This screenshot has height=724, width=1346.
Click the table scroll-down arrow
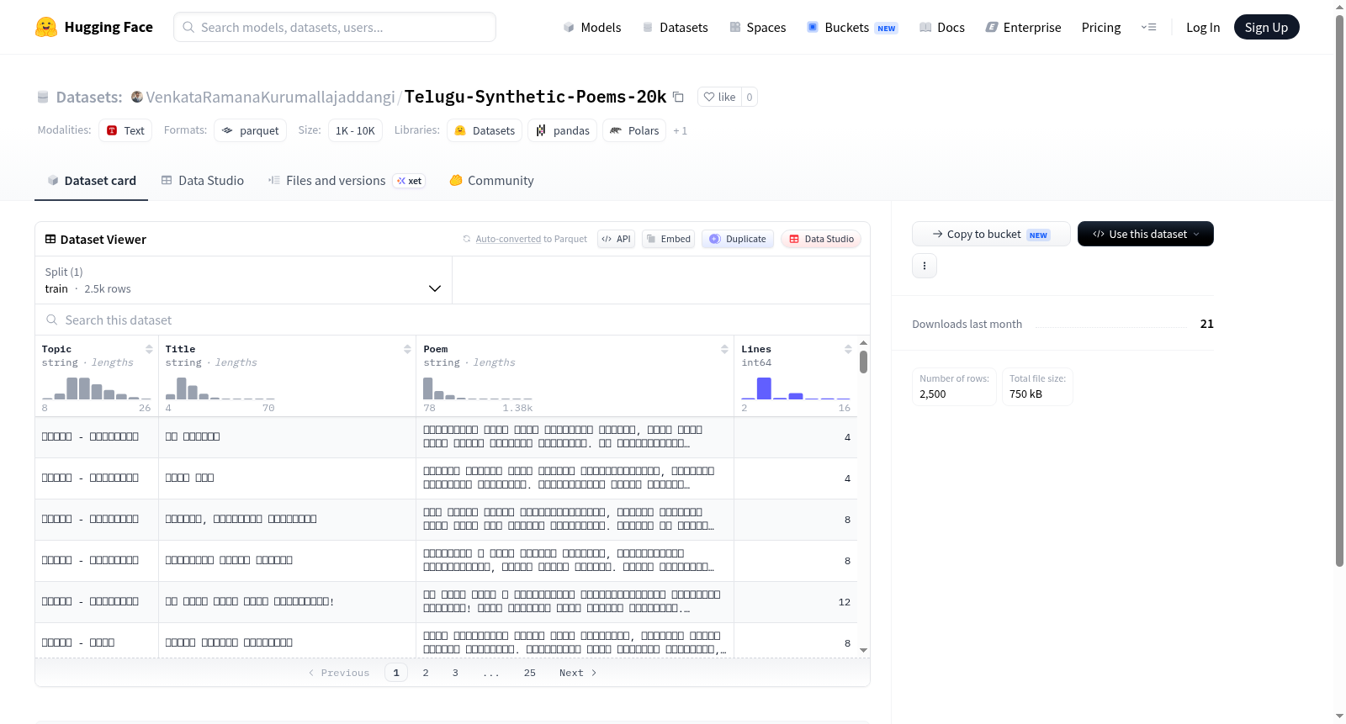point(863,650)
